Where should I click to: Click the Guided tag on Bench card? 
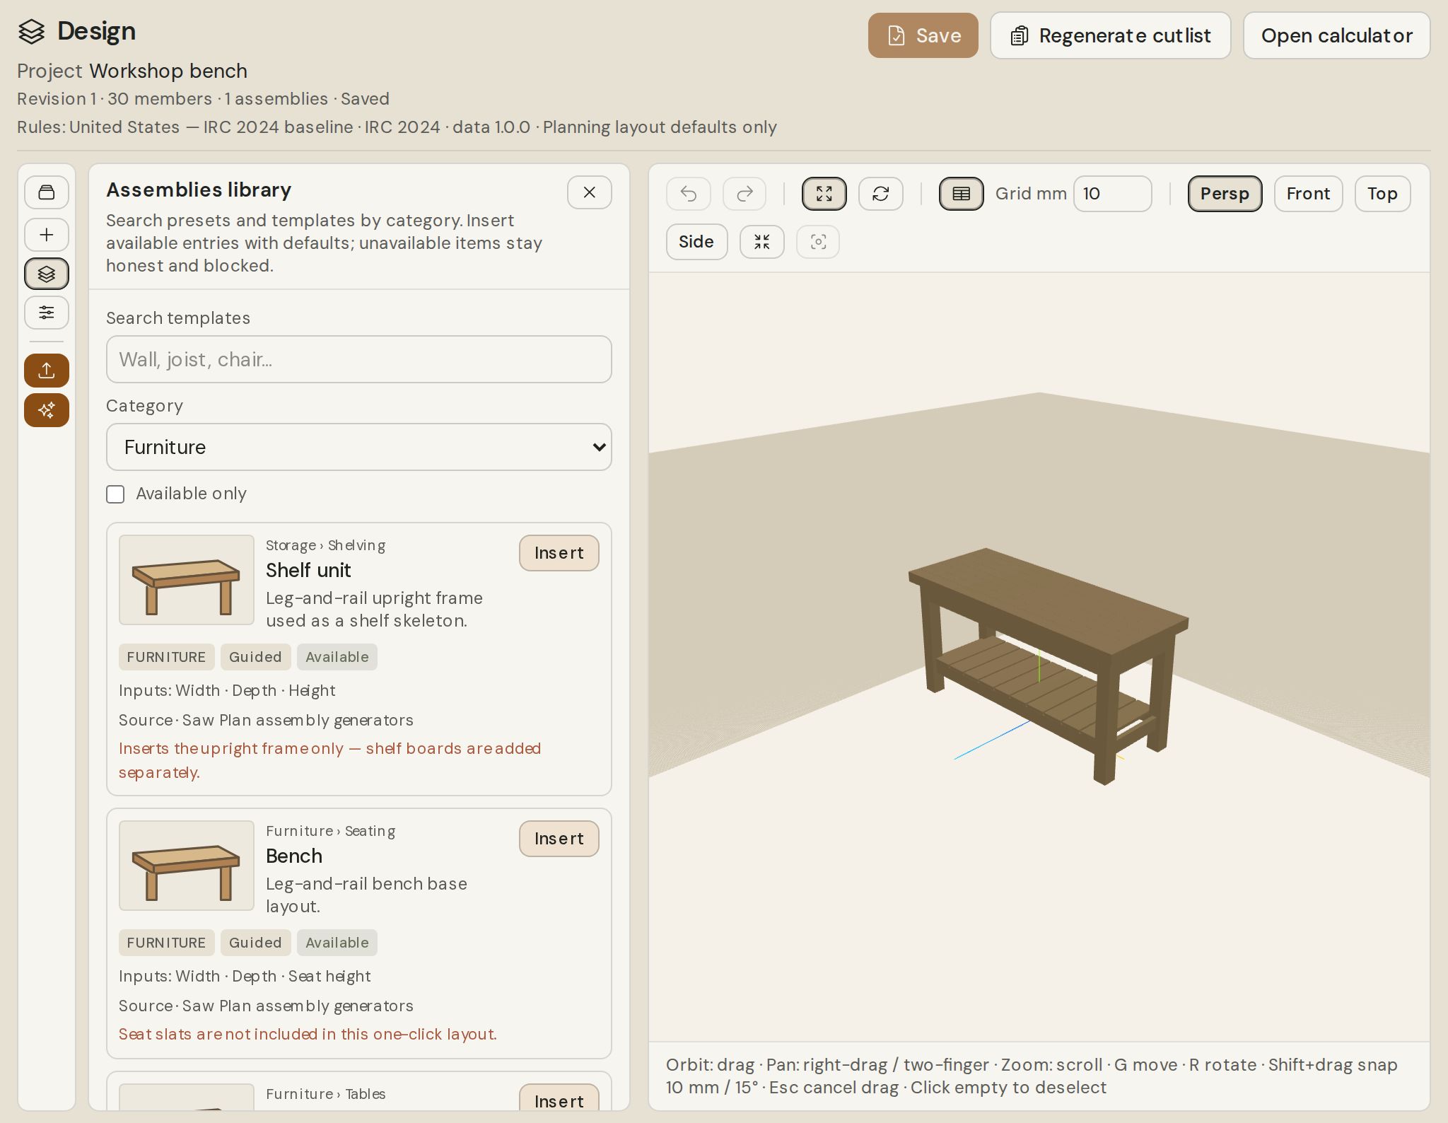click(255, 943)
